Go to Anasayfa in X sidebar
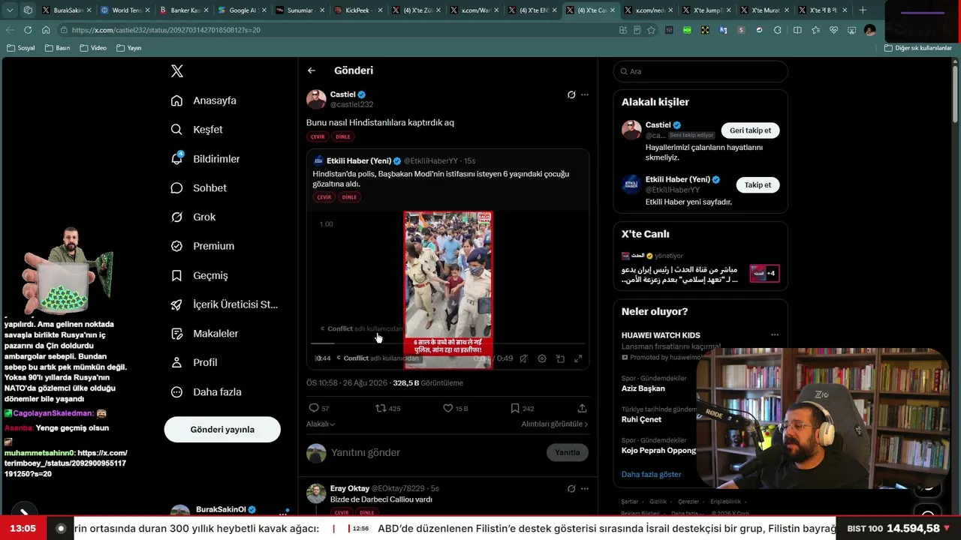The image size is (961, 540). [x=203, y=100]
